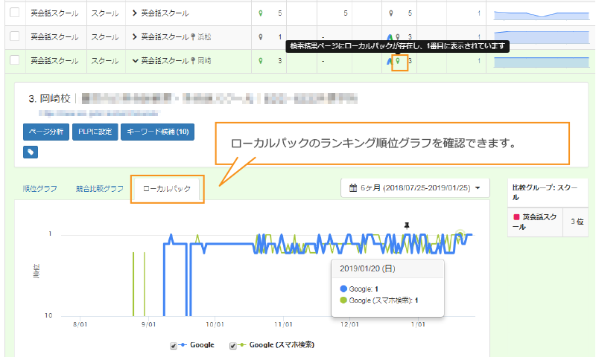
Task: Click the blue tag icon button
Action: (31, 152)
